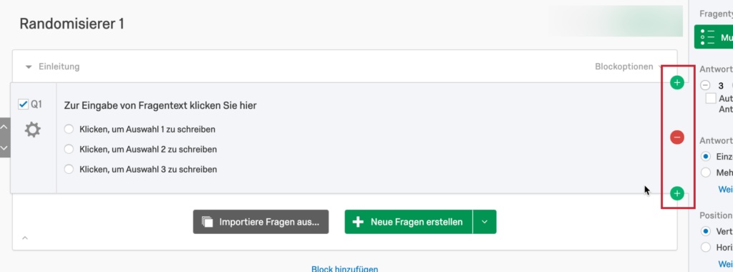The image size is (733, 272).
Task: Select the Auswahl 2 radio button
Action: tap(69, 149)
